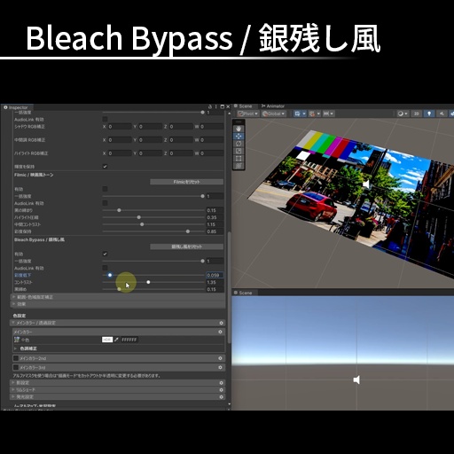Expand the 影設定 foldout
454x454 pixels.
[x=13, y=383]
